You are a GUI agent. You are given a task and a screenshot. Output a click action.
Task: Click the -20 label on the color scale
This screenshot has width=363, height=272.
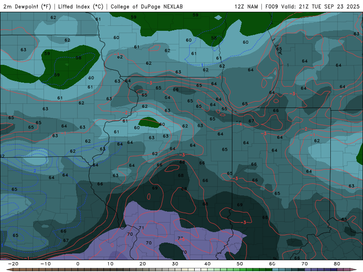pos(13,264)
